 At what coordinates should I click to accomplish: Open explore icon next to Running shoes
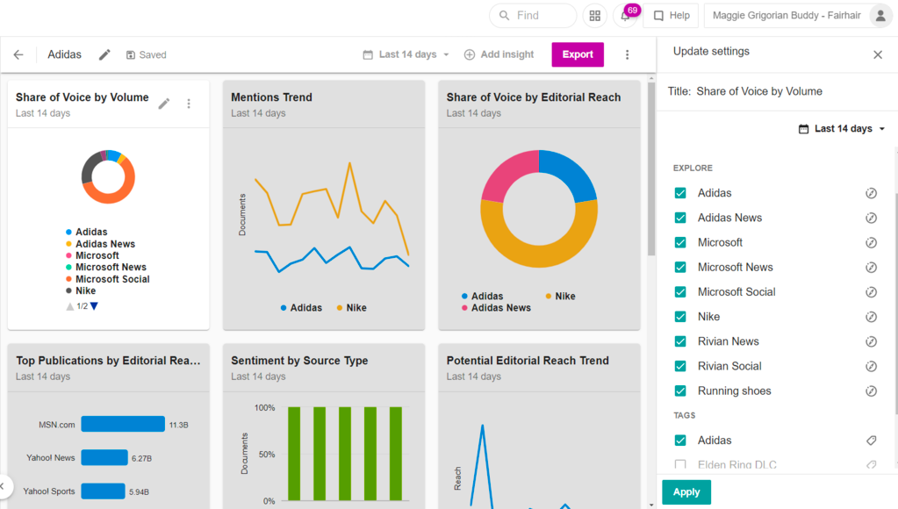coord(871,391)
